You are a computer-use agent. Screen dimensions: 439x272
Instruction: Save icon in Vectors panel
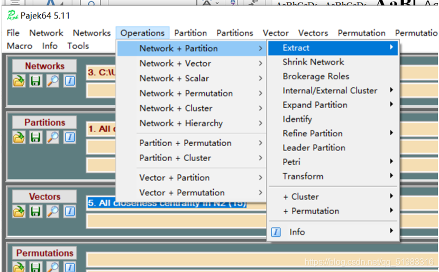tap(35, 212)
